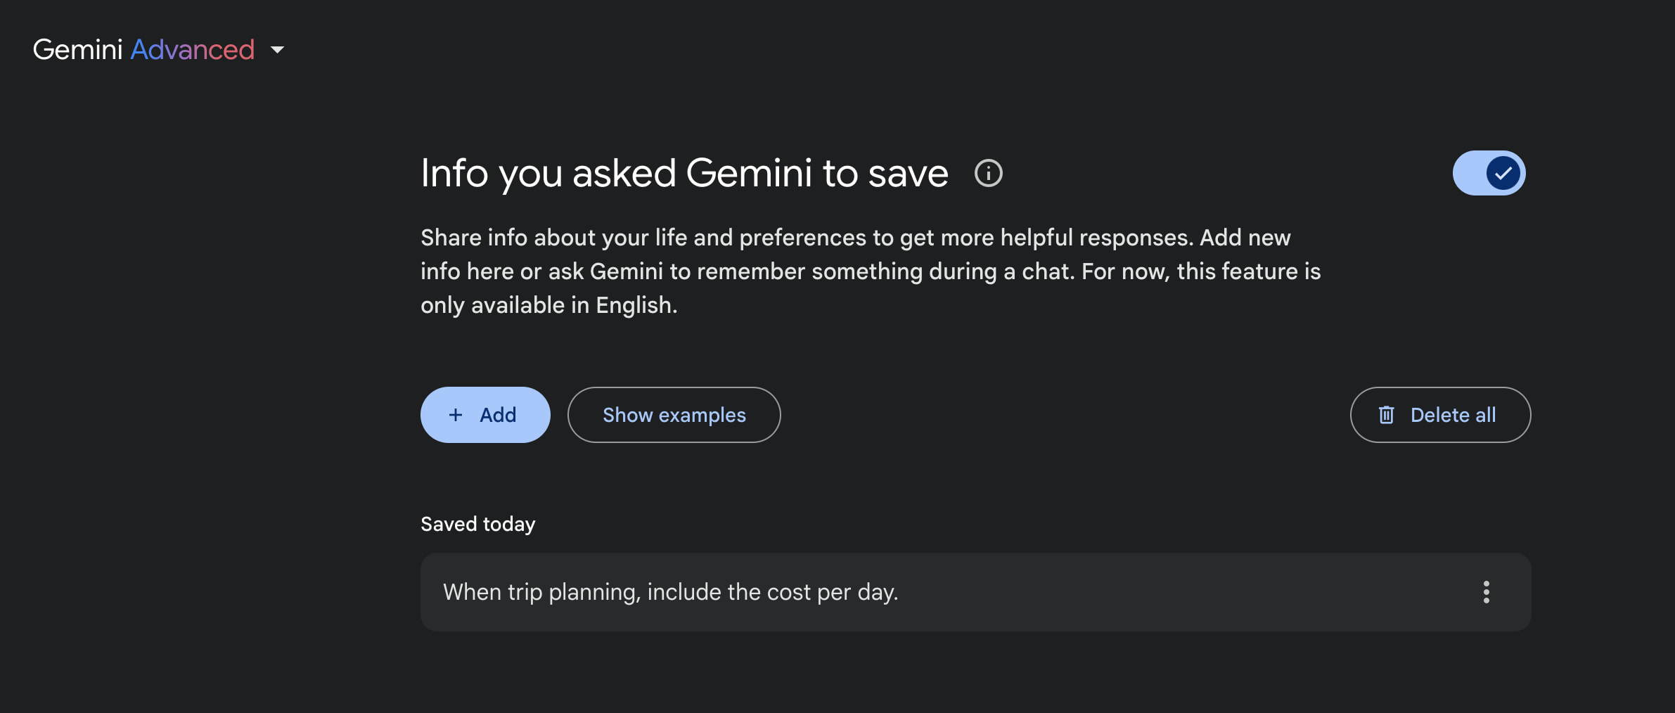
Task: Click the trash icon in the Delete all button
Action: (x=1386, y=415)
